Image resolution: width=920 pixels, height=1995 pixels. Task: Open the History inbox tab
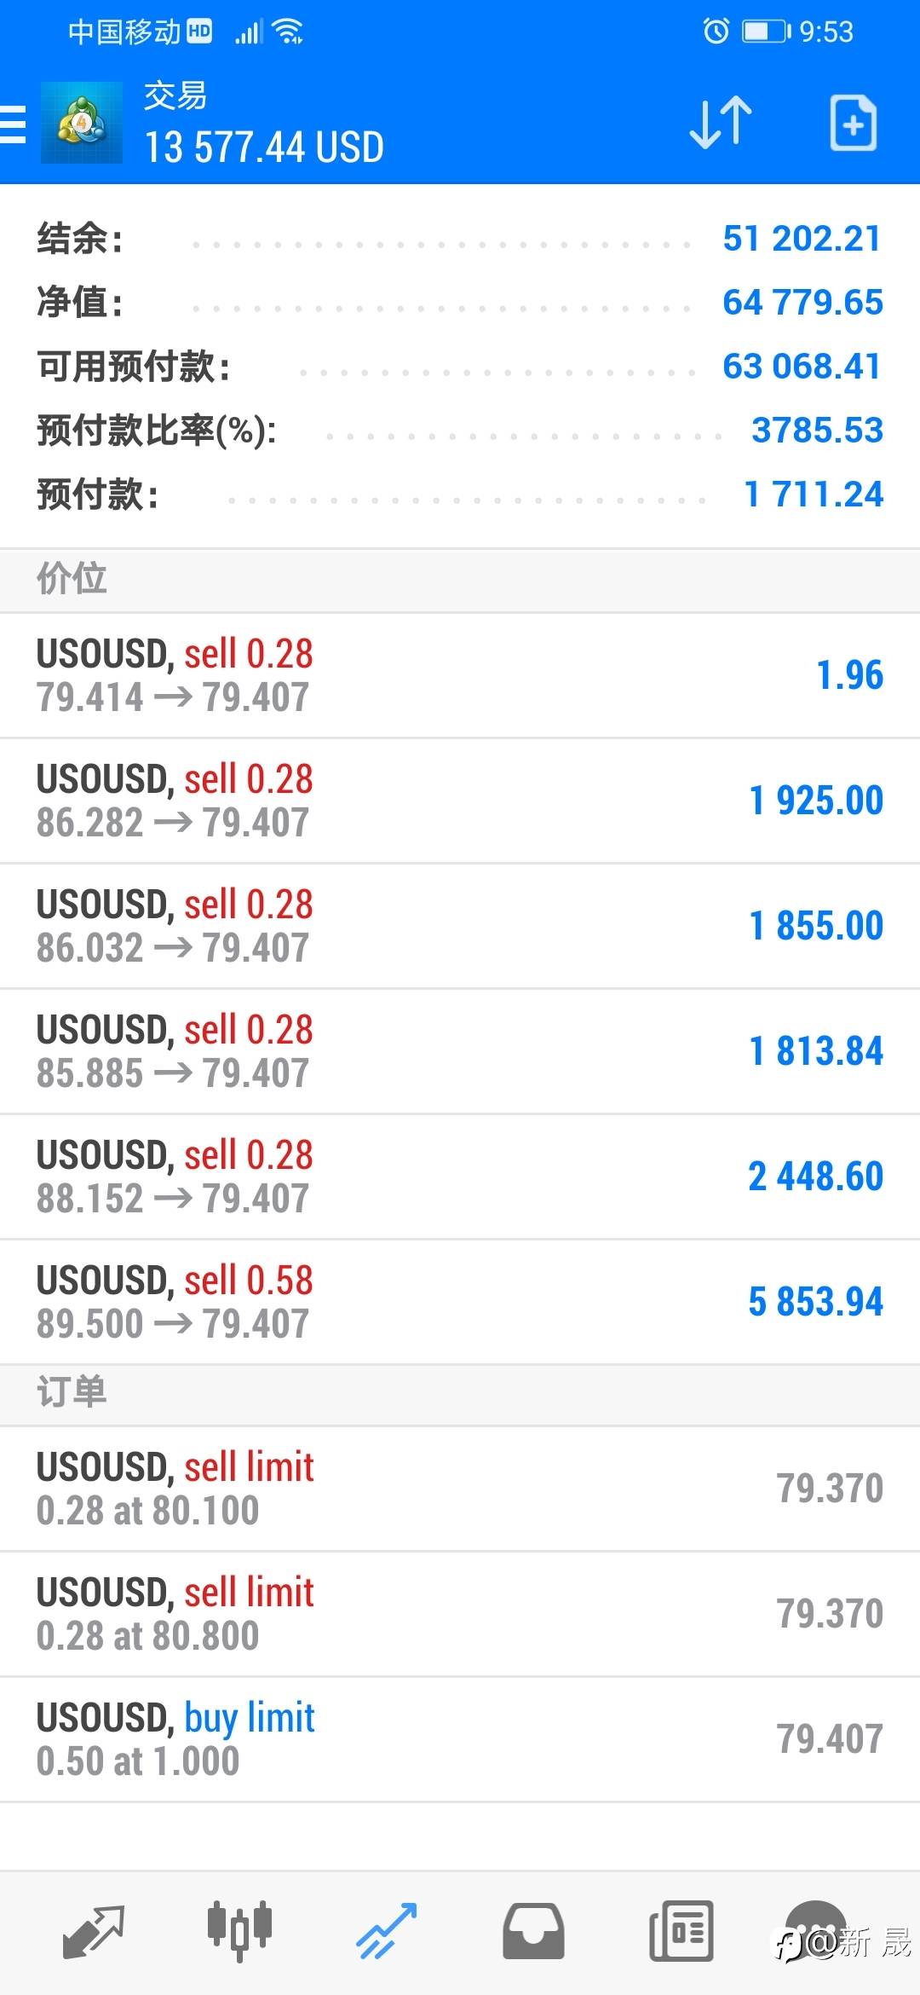(533, 1930)
